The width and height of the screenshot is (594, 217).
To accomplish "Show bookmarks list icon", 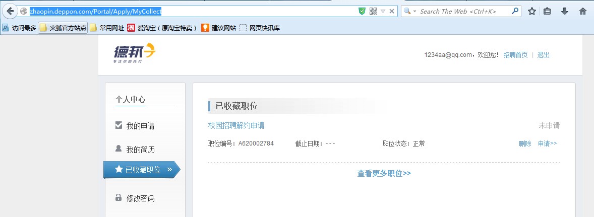I will point(547,12).
